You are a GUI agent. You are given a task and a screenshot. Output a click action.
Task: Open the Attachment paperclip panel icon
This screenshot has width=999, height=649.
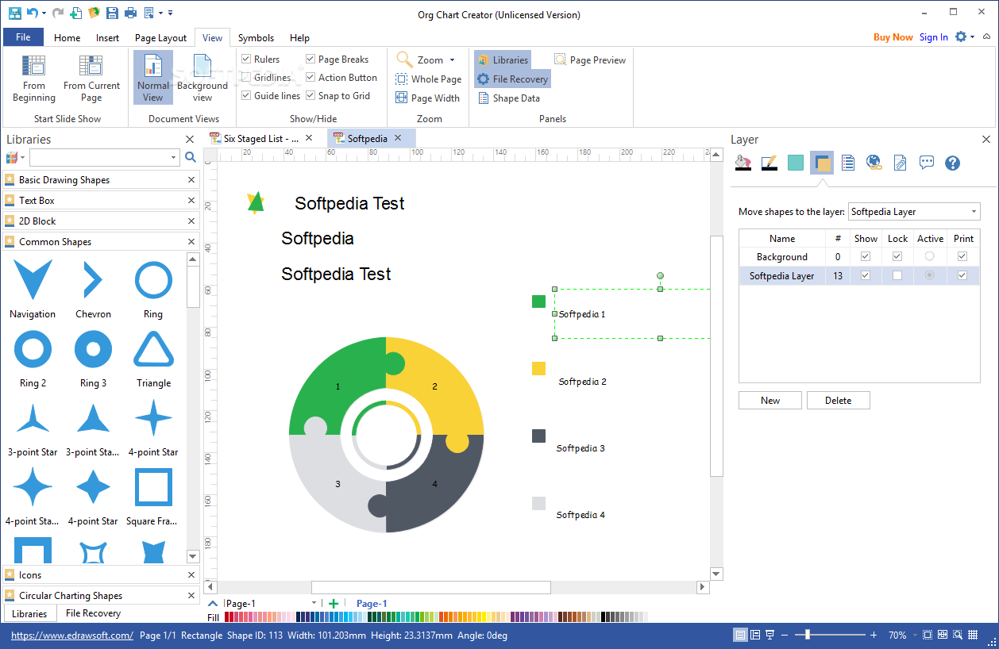(x=900, y=163)
